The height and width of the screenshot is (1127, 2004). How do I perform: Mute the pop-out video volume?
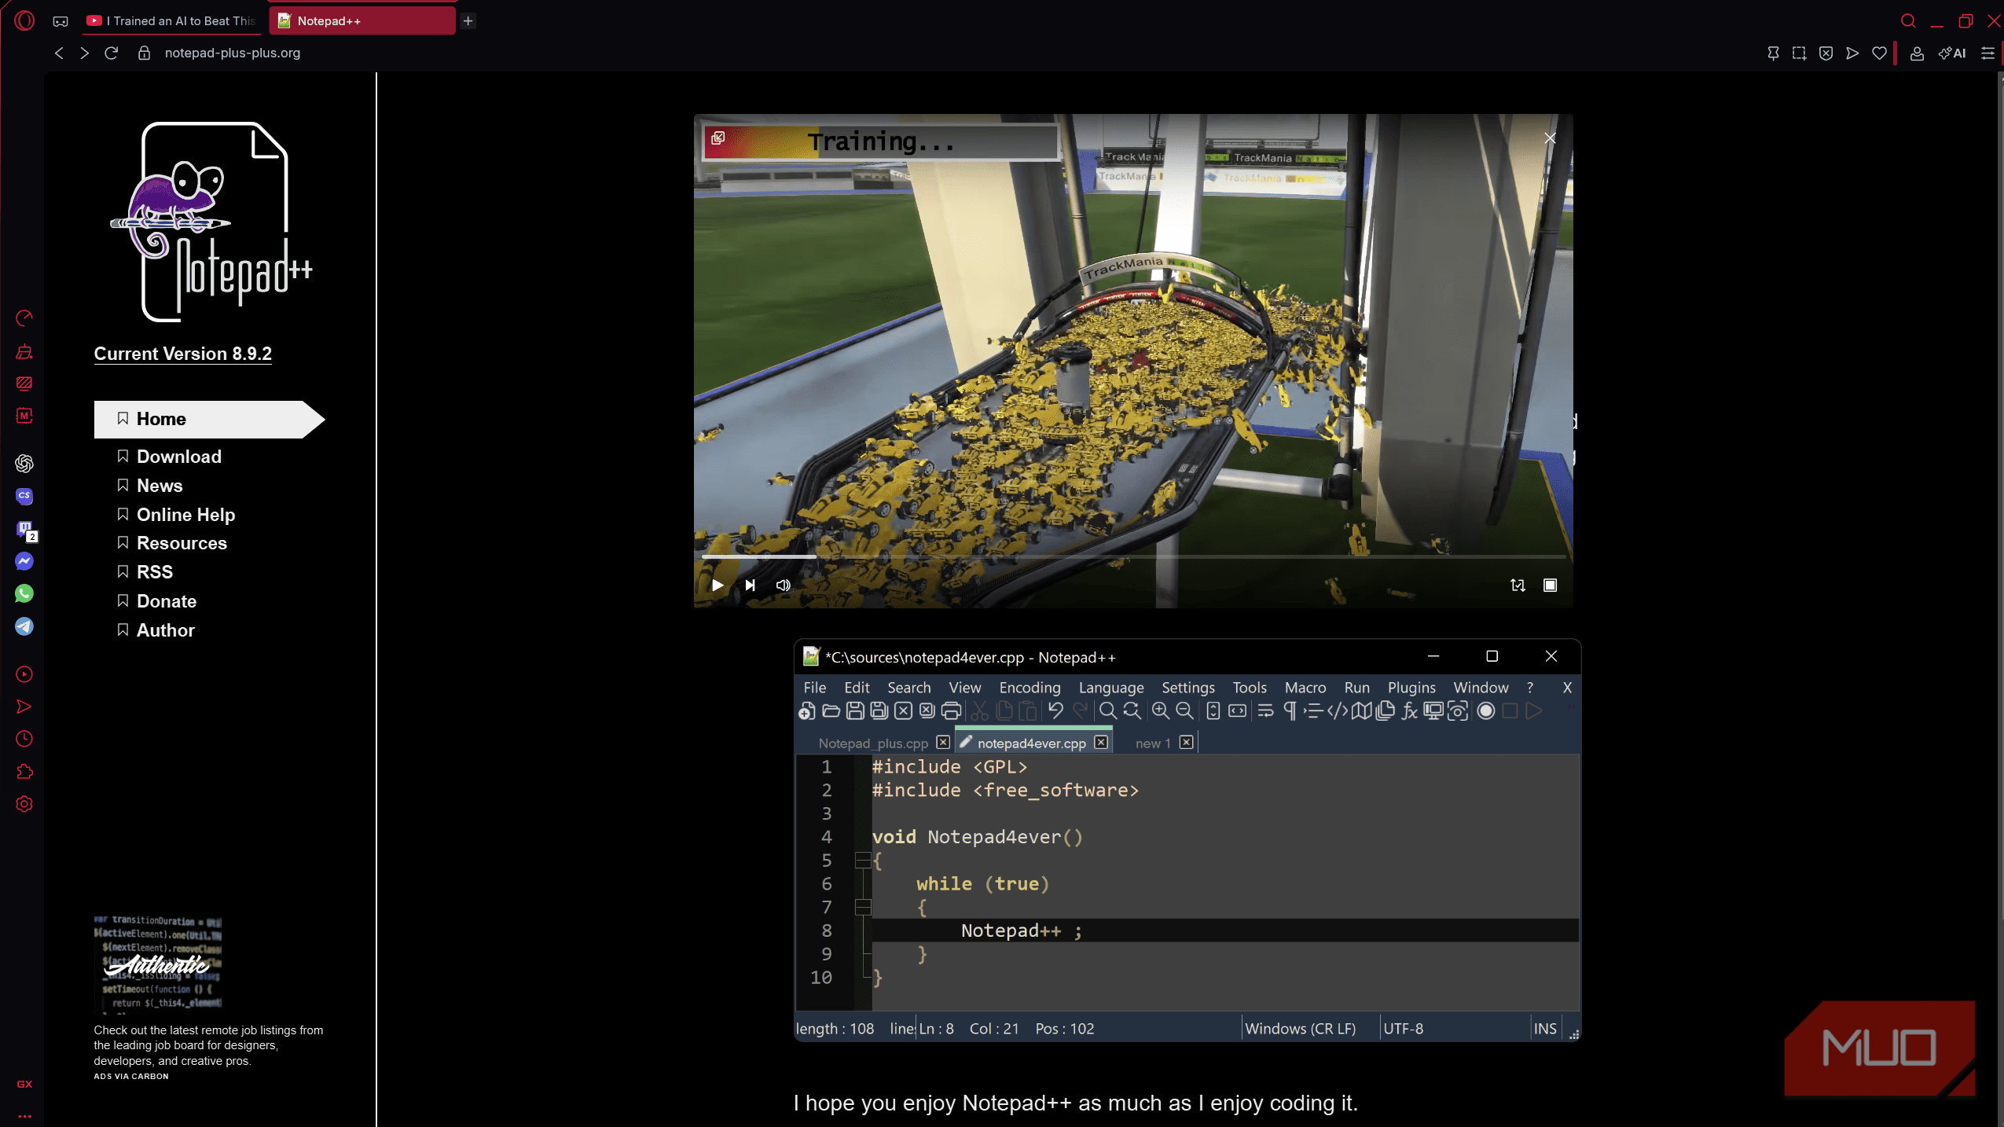(783, 585)
